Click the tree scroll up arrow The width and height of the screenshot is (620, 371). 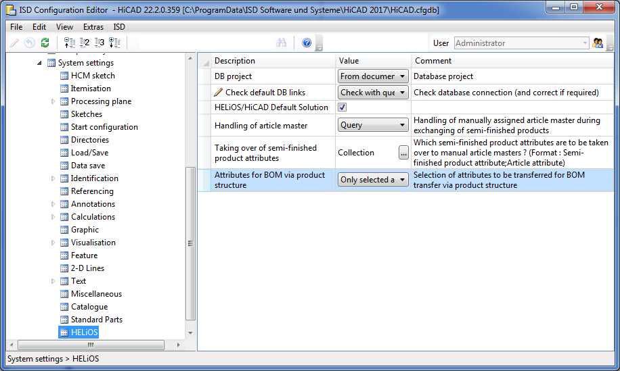coord(190,58)
